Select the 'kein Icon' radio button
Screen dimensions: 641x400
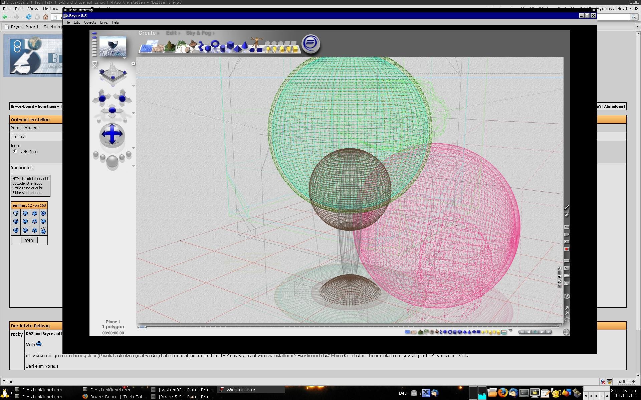pos(15,151)
